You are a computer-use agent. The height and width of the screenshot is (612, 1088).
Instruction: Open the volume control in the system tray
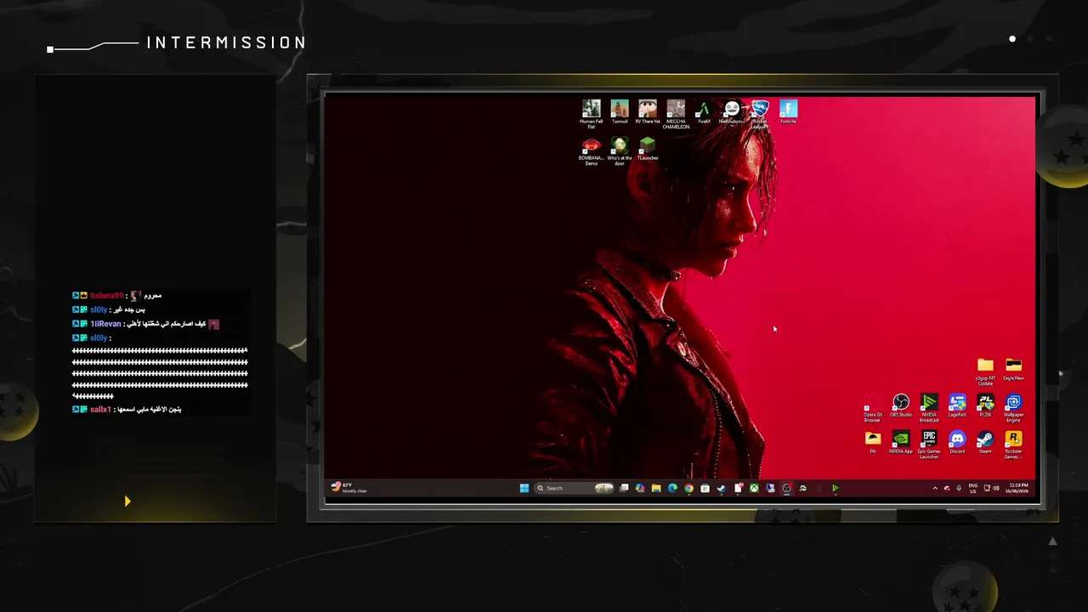point(996,488)
